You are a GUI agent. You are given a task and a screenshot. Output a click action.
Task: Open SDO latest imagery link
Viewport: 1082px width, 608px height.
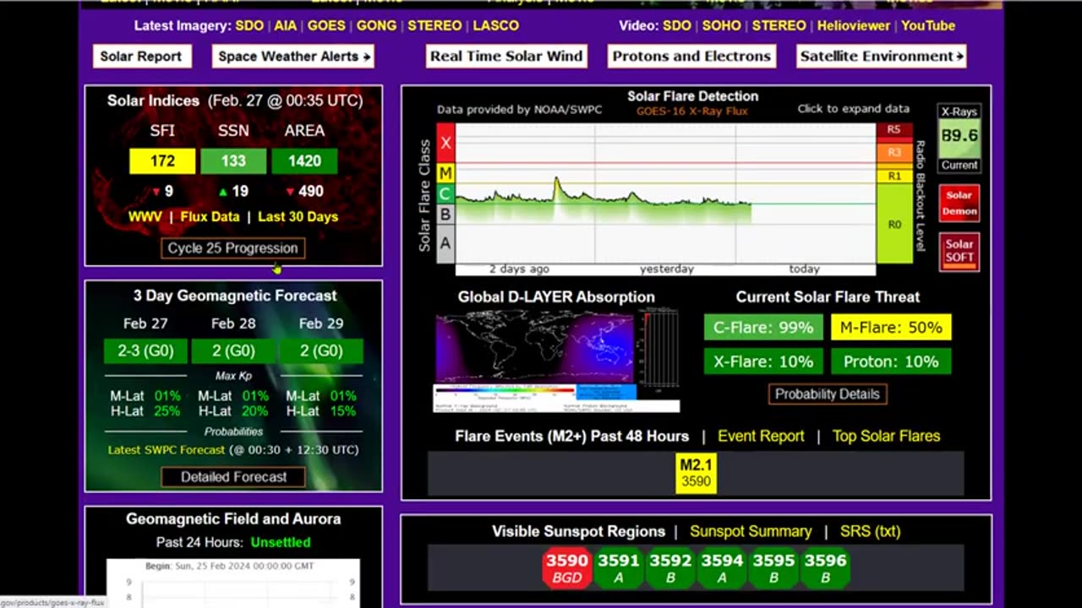tap(249, 25)
